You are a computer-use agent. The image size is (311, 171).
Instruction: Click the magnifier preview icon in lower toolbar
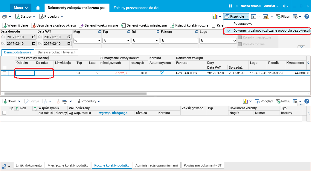tap(45, 101)
